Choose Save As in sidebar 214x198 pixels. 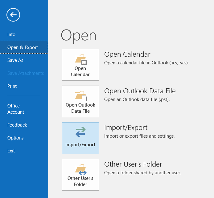[x=15, y=60]
